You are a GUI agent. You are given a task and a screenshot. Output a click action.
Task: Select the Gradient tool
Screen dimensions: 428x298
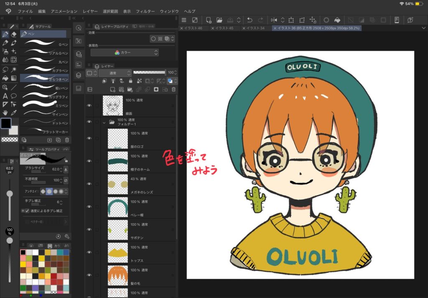pos(14,78)
